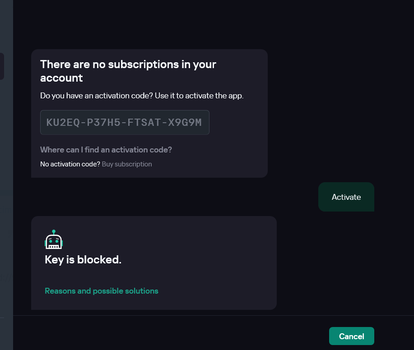The width and height of the screenshot is (414, 350).
Task: Click the robot icon's antenna
Action: [54, 232]
